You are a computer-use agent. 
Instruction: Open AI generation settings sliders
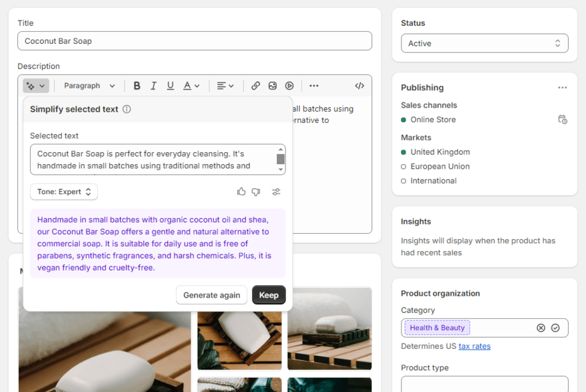(276, 191)
